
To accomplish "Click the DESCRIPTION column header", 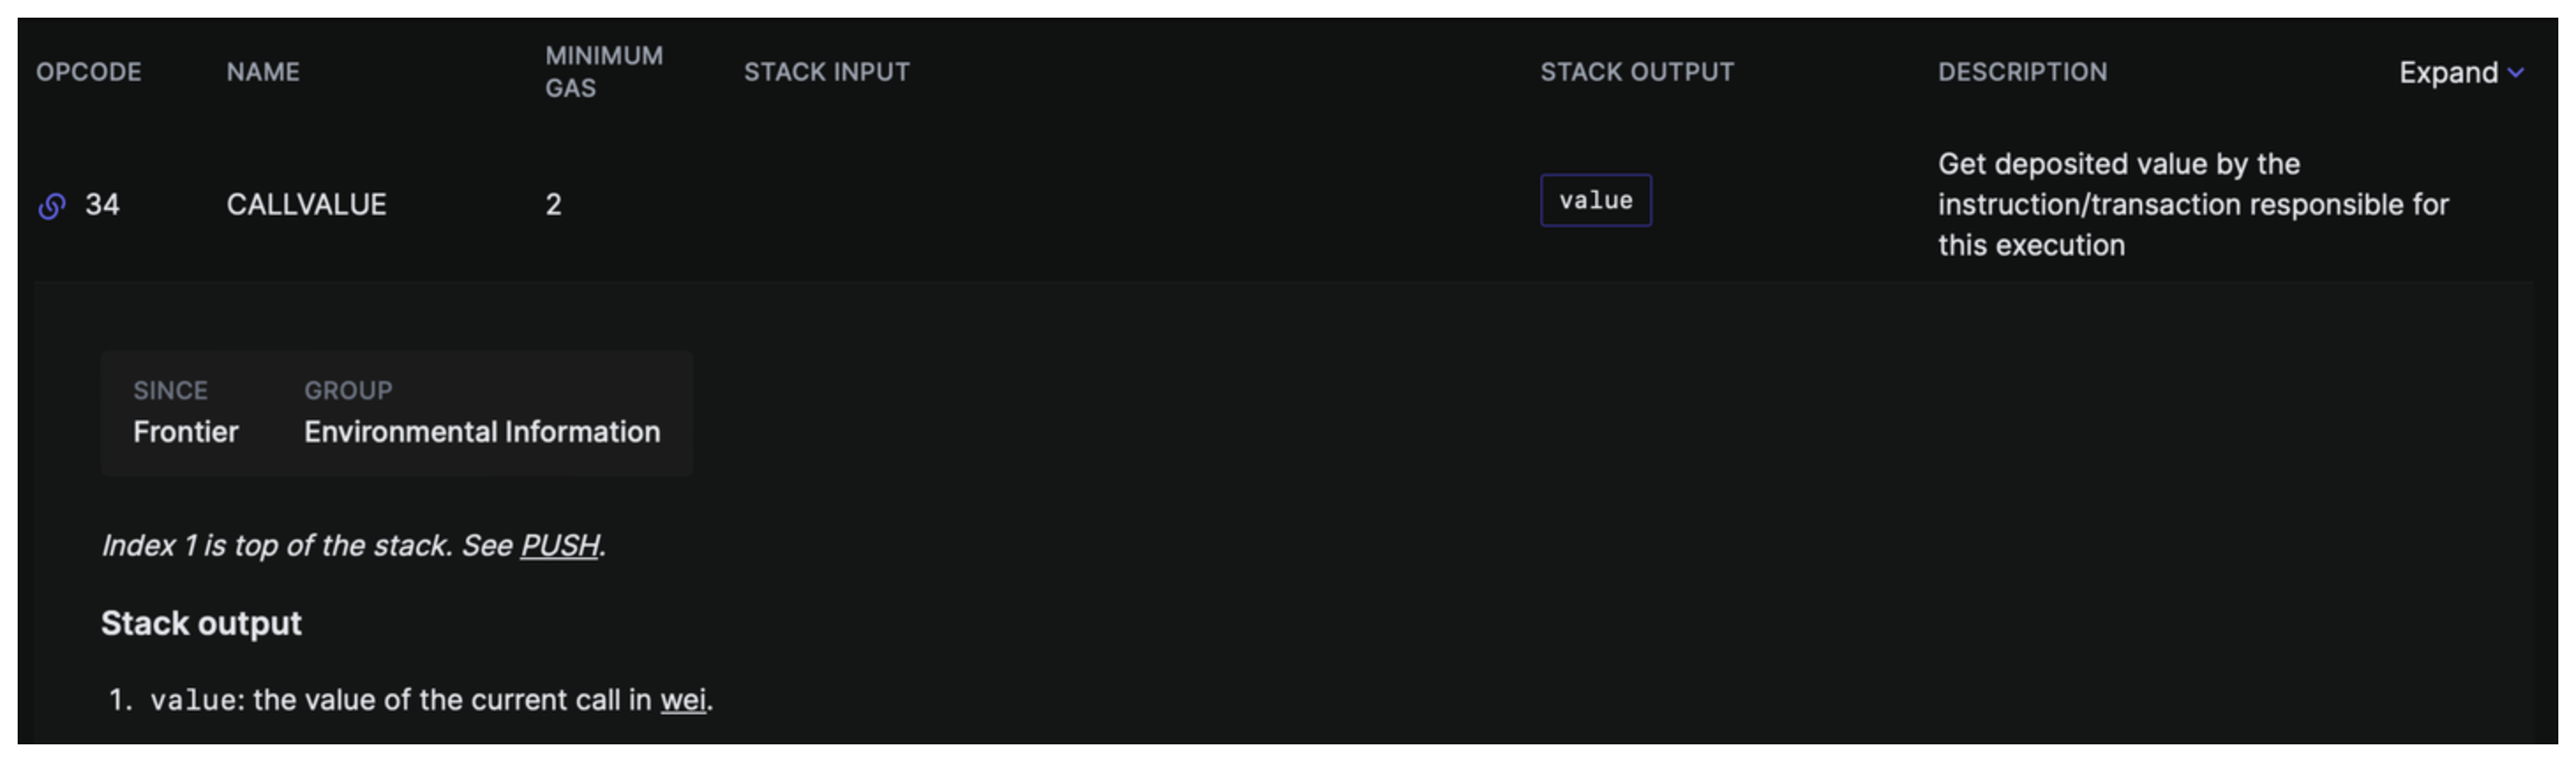I will [x=2022, y=72].
